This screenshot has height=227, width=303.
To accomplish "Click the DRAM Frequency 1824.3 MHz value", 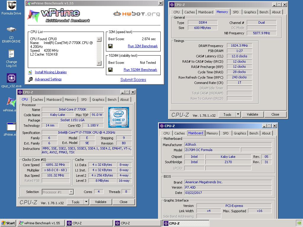I will click(239, 46).
